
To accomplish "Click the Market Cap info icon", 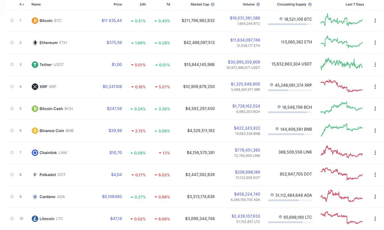I will 212,5.
